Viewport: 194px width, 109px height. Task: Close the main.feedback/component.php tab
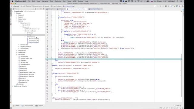coord(86,9)
